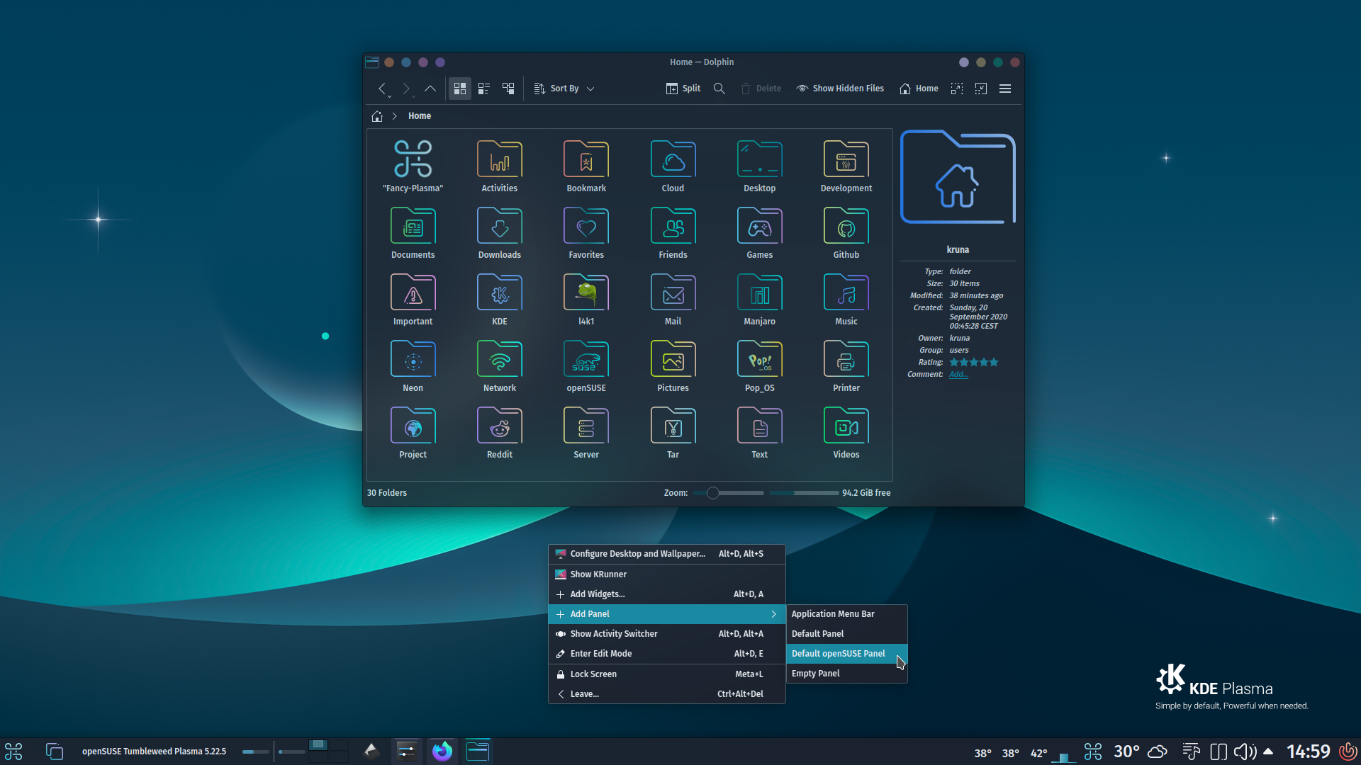
Task: Open Dolphin's hamburger menu
Action: [x=1005, y=89]
